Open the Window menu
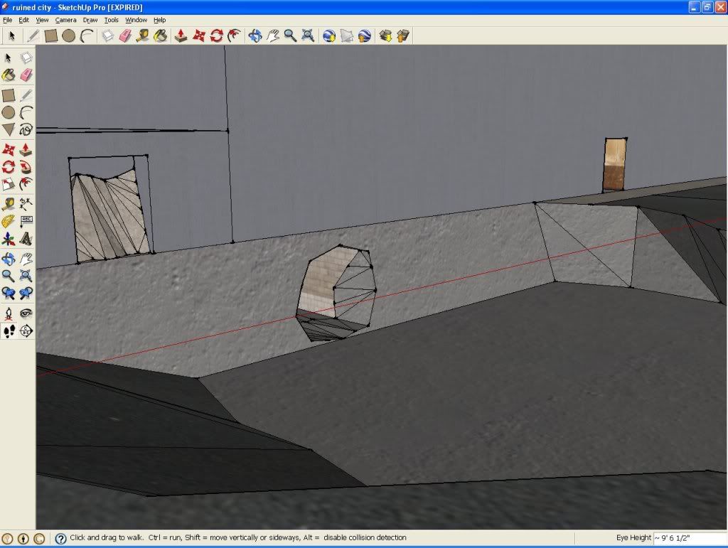728x548 pixels. click(x=136, y=20)
